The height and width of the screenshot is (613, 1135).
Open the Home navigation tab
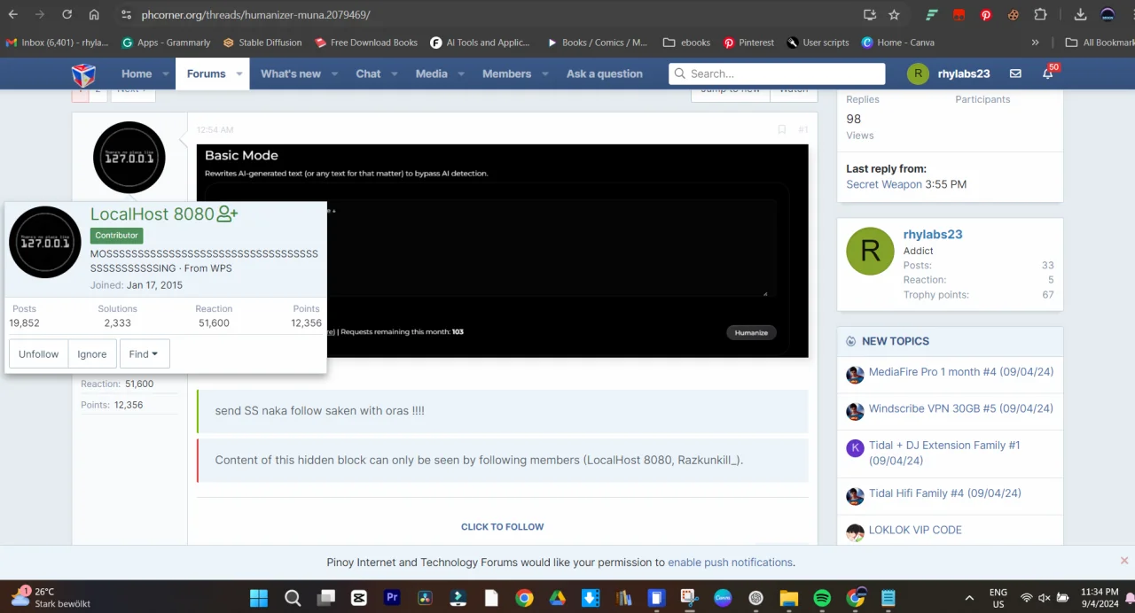pyautogui.click(x=137, y=74)
